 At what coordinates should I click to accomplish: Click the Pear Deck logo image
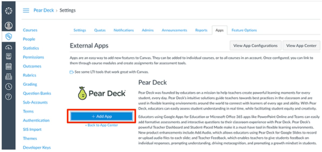(102, 93)
